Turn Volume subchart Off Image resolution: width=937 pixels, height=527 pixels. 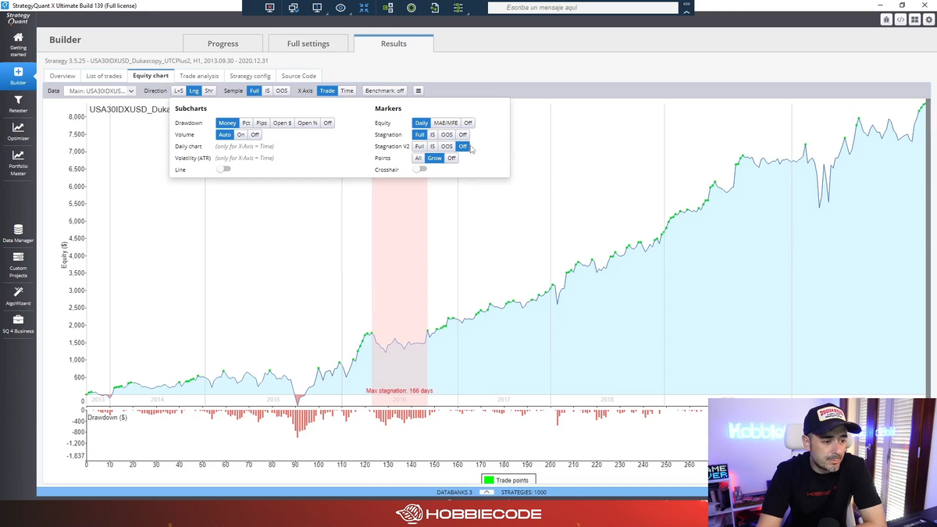point(255,134)
